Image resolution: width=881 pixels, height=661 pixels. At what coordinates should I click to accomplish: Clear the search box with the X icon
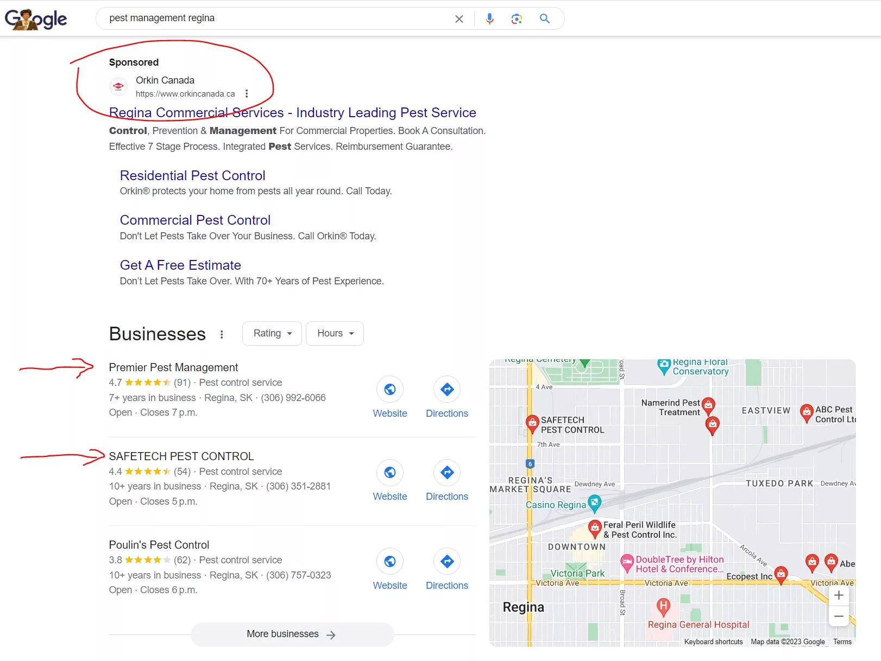pos(459,19)
